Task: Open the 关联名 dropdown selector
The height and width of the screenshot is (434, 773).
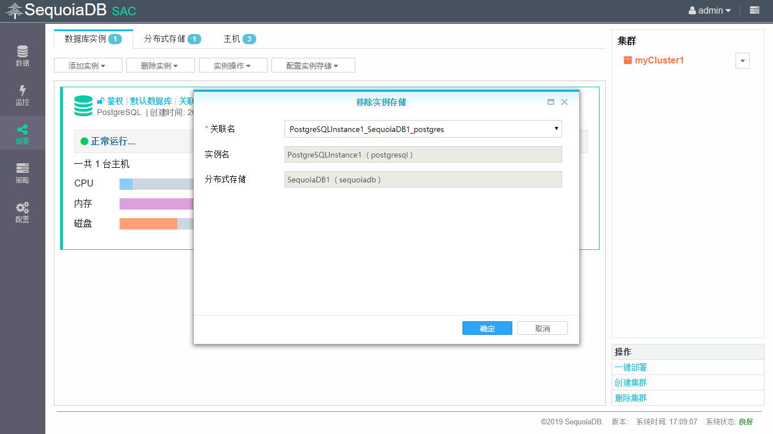Action: coord(423,129)
